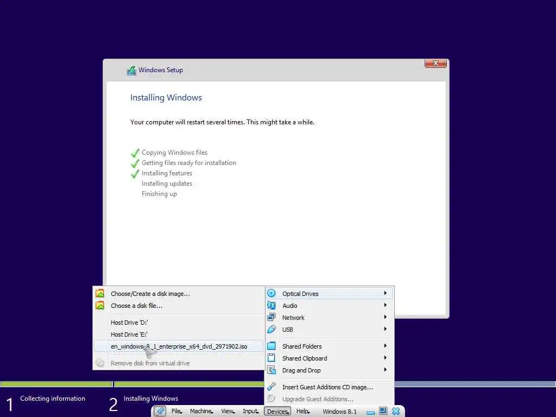Choose Insert Guest Additions CD image
This screenshot has width=556, height=417.
pos(330,387)
